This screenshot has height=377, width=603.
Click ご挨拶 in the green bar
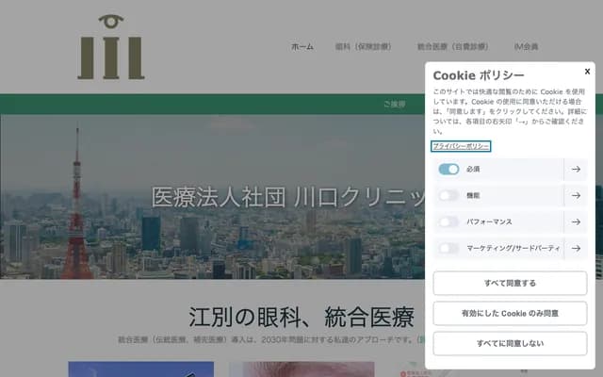[394, 105]
